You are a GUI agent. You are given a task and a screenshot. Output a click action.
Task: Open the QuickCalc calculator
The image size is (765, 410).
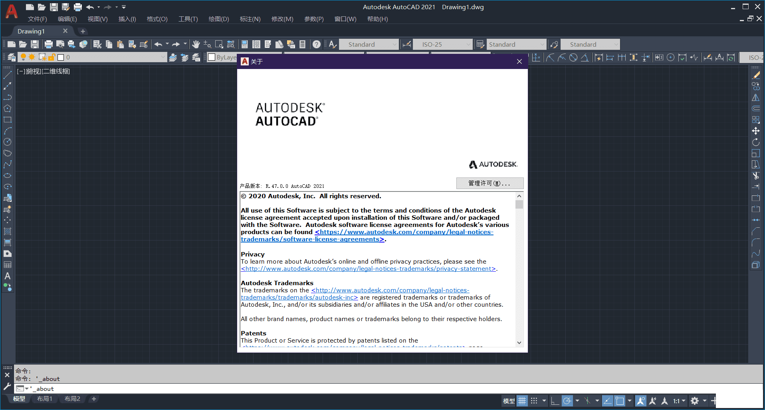pos(303,44)
